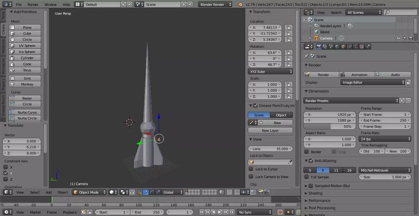The image size is (419, 216).
Task: Open the 3D view Add menu
Action: [x=48, y=192]
